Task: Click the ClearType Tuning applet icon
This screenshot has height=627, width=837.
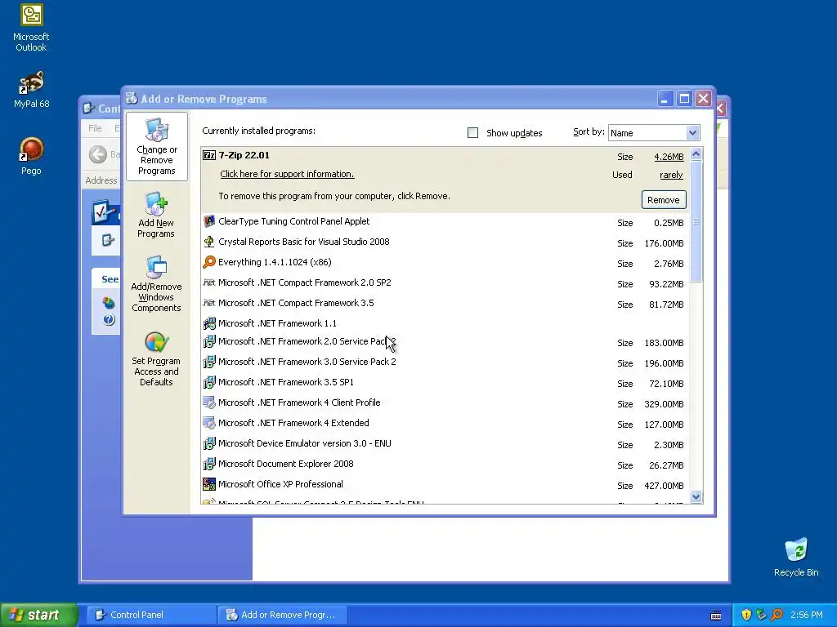Action: click(209, 221)
